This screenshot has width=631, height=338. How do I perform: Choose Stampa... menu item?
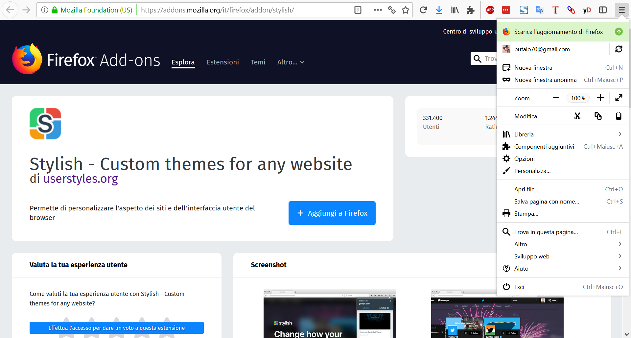pyautogui.click(x=563, y=213)
